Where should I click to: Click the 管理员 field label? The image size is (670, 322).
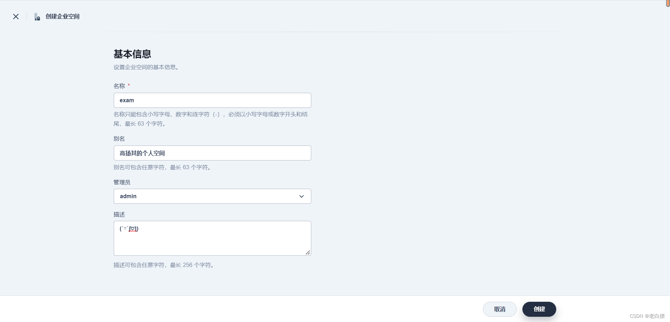[122, 182]
